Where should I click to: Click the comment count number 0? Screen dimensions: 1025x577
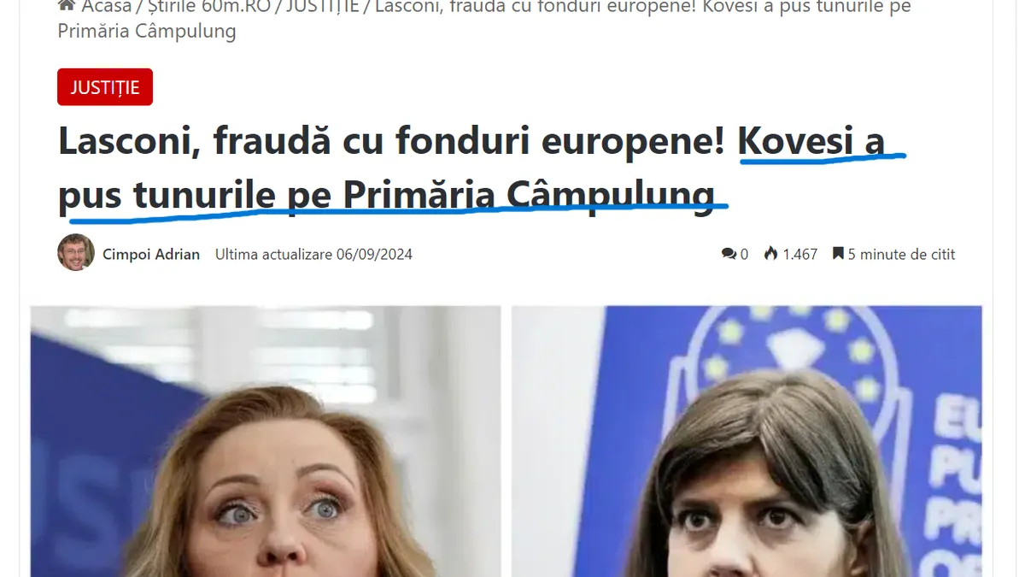point(744,254)
